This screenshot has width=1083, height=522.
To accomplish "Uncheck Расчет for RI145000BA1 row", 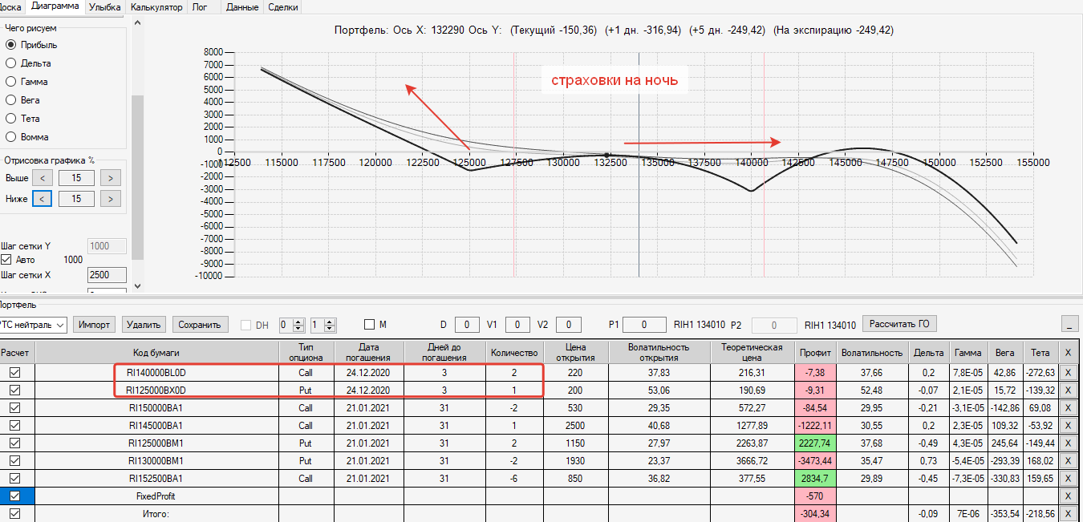I will tap(14, 425).
